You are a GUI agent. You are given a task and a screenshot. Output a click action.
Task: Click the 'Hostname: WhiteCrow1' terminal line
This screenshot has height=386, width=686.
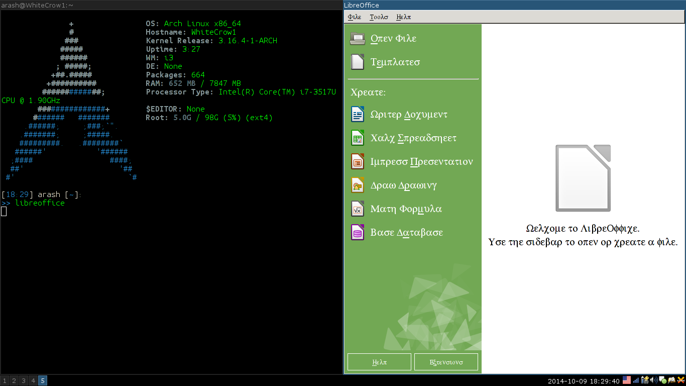click(191, 32)
